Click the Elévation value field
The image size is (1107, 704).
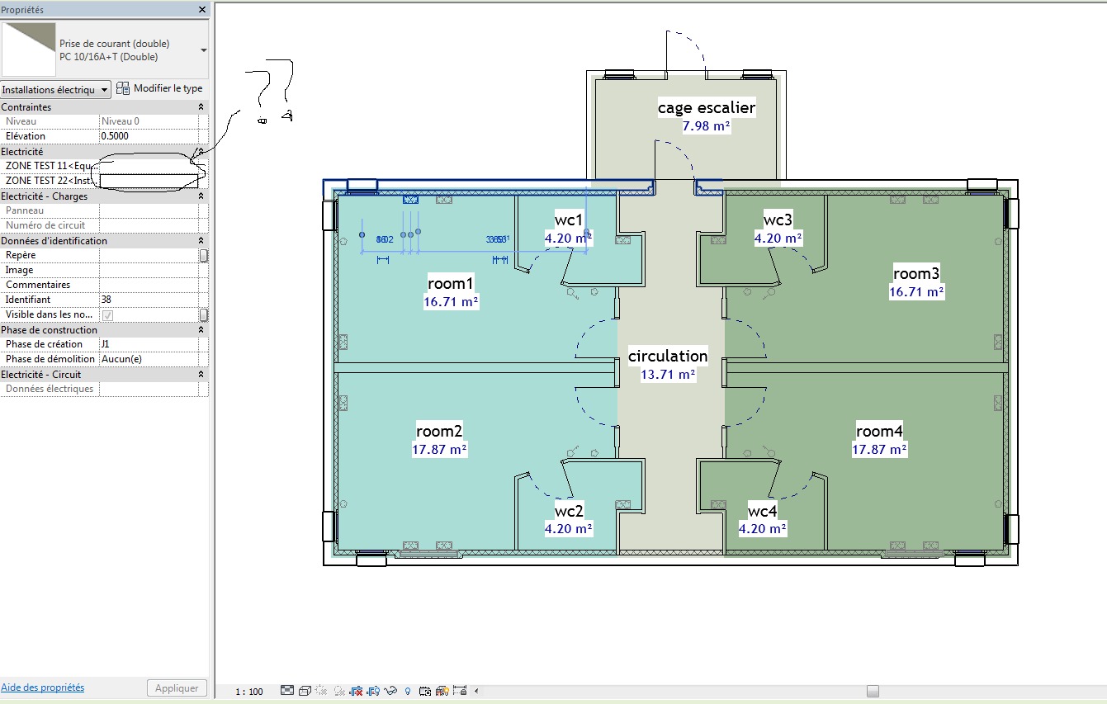point(149,136)
